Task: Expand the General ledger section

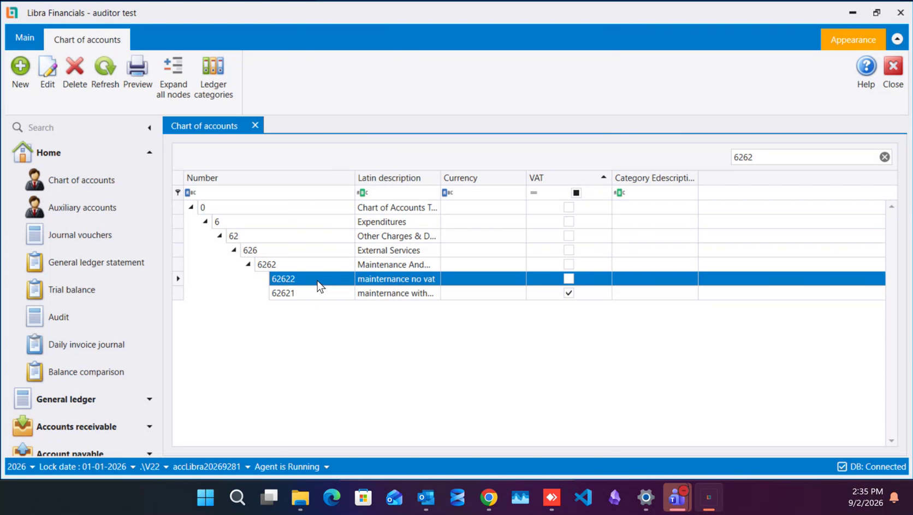Action: (x=149, y=399)
